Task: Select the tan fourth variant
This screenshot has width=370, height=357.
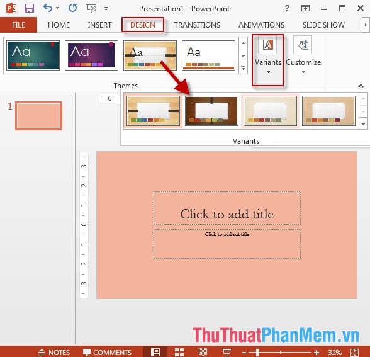Action: (328, 111)
